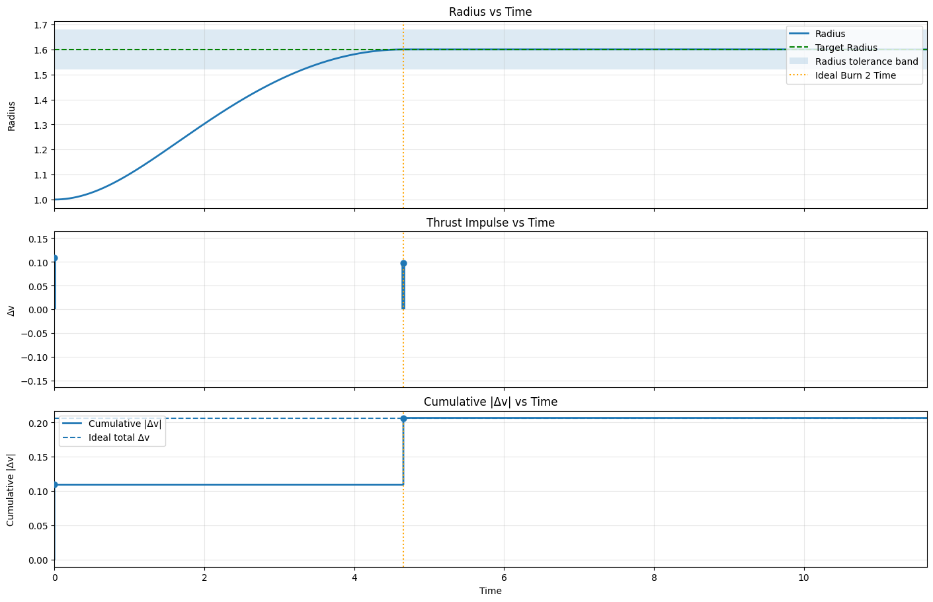
Task: Click the 'Δv' y-axis label of middle plot
Action: click(x=11, y=310)
